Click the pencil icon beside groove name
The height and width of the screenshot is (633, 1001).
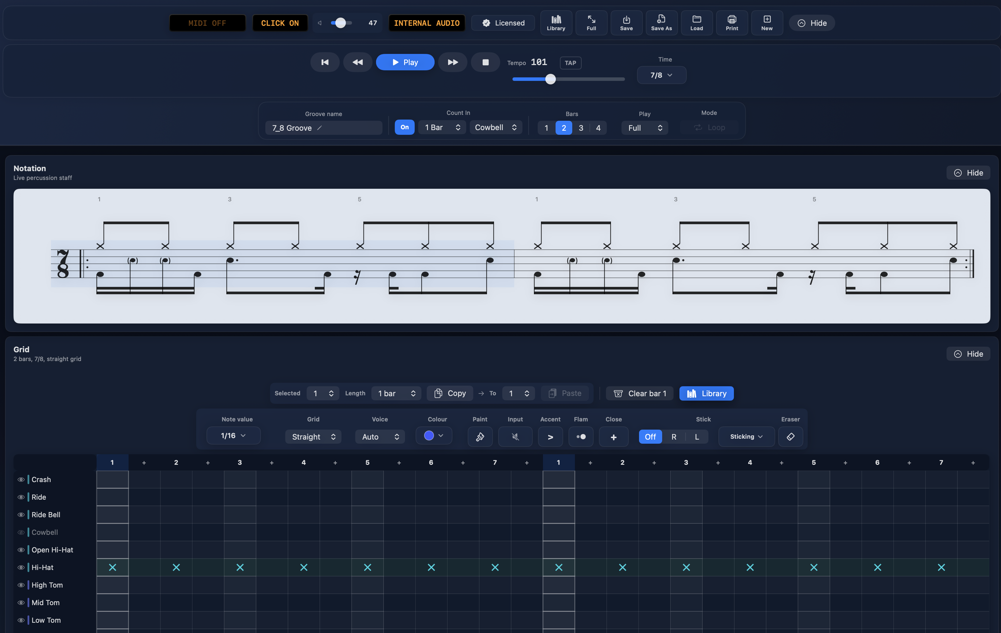coord(319,128)
